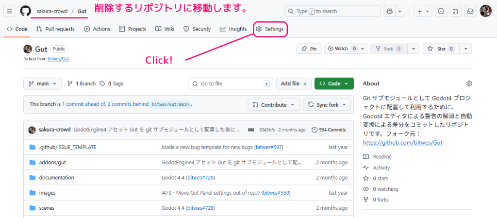497x218 pixels.
Task: Open the .github/ISSUE_TEMPLATE folder
Action: (x=67, y=147)
